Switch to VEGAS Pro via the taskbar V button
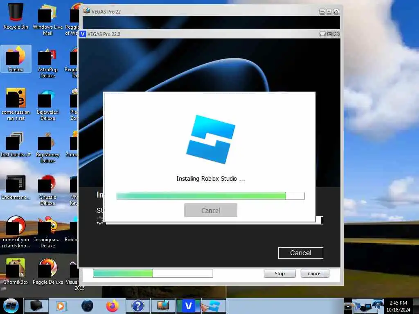419x314 pixels. click(x=188, y=306)
